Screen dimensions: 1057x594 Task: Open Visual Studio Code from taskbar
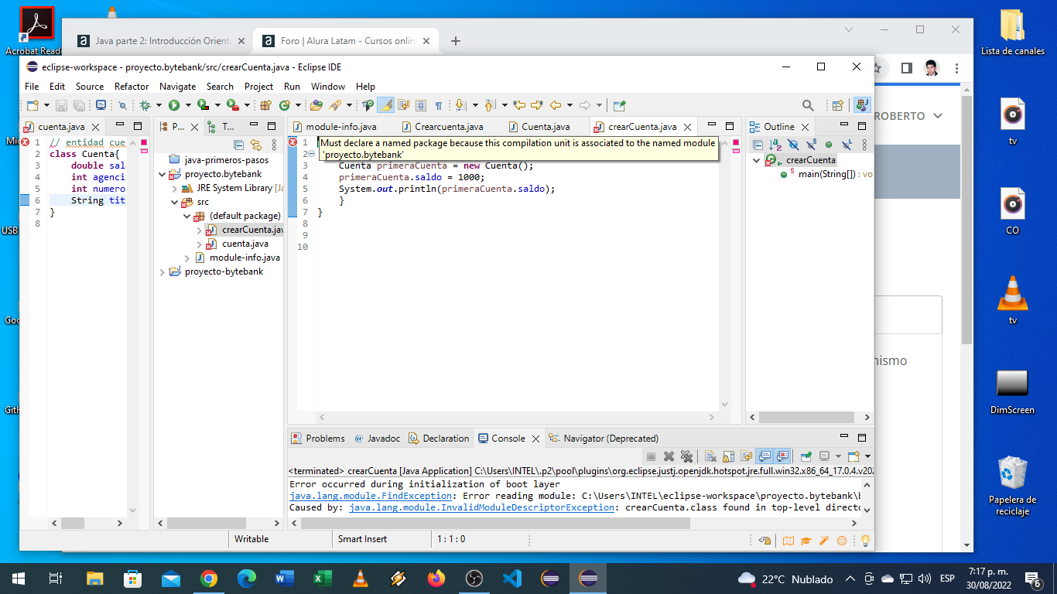point(512,578)
